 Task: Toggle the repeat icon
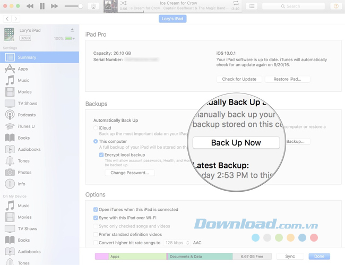[x=236, y=3]
